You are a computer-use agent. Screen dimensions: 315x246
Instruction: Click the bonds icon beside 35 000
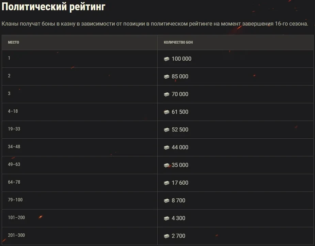(x=167, y=165)
